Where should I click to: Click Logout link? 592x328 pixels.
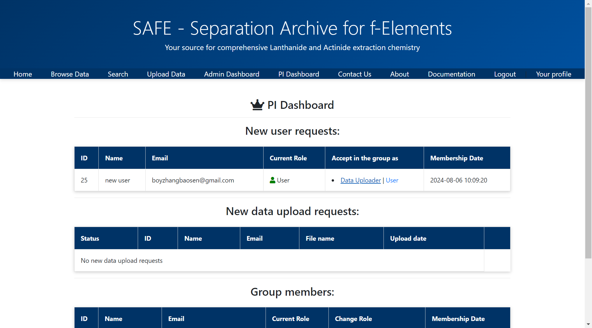(x=505, y=74)
